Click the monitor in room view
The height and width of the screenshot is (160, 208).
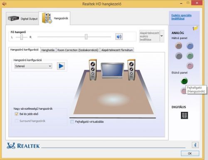pyautogui.click(x=112, y=71)
